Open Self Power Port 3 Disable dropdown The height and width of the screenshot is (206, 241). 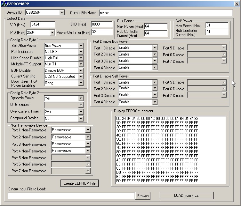pyautogui.click(x=155, y=95)
